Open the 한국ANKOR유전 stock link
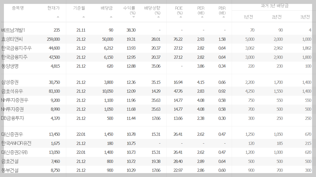This screenshot has width=316, height=177. (16, 143)
